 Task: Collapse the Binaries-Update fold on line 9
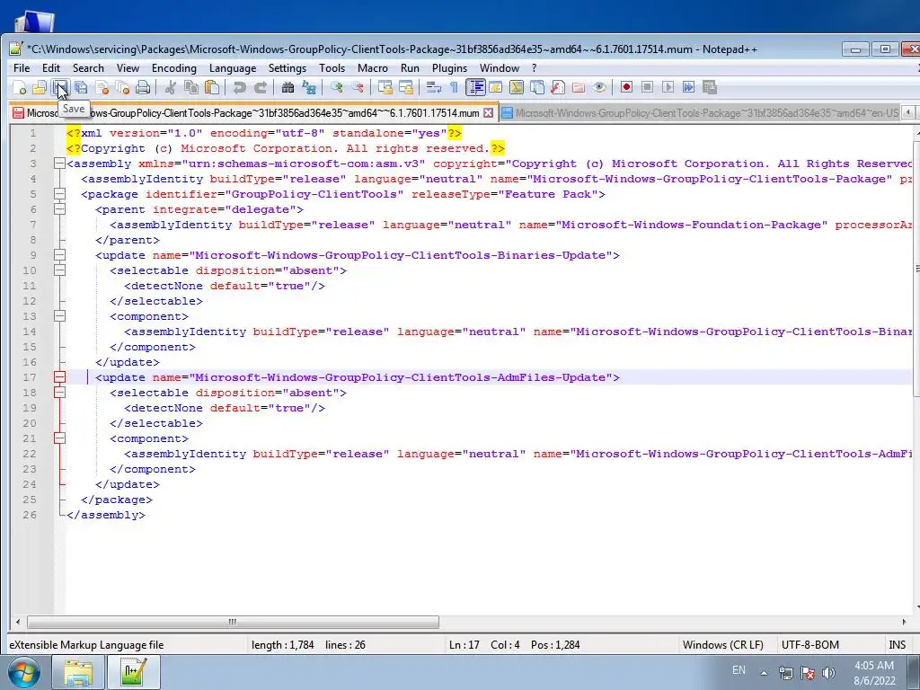(x=59, y=255)
